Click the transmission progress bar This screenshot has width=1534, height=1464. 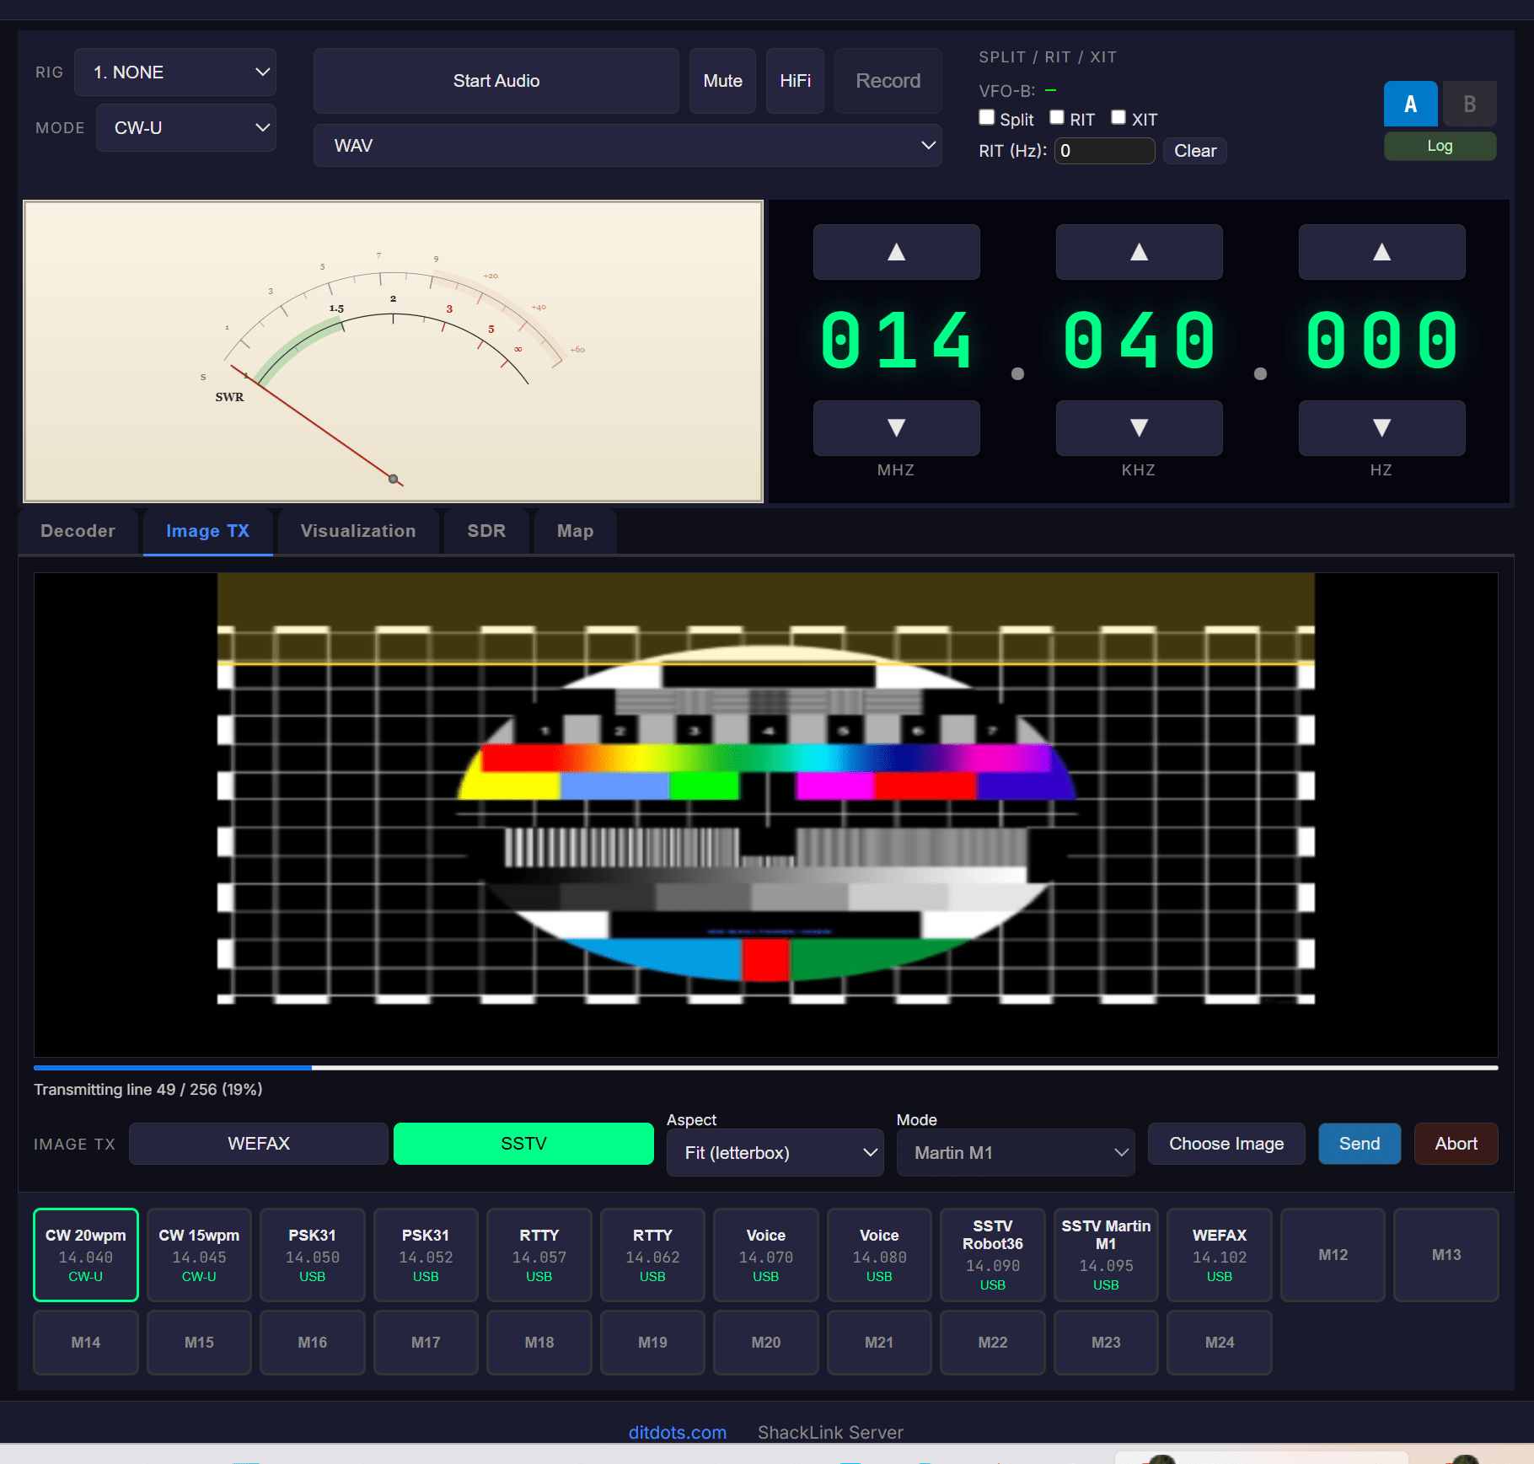765,1068
